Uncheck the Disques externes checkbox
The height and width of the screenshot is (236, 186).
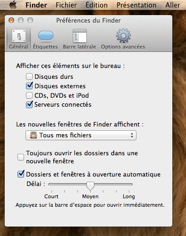29,86
